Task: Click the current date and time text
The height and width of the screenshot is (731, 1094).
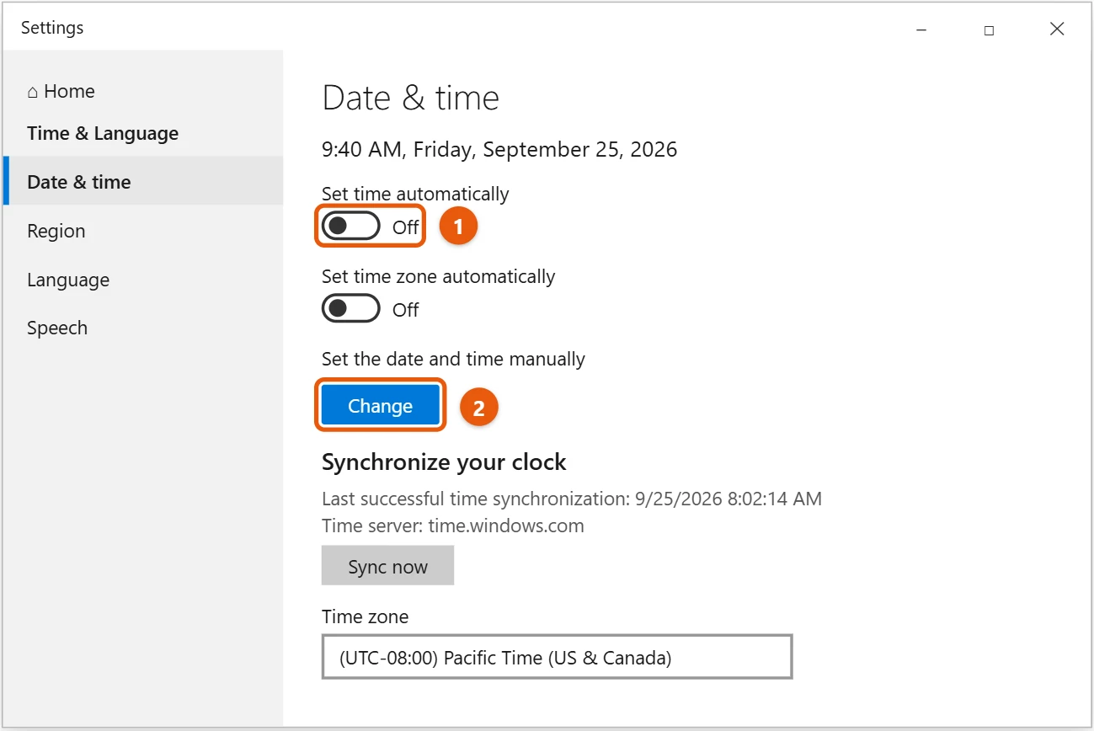Action: (x=499, y=149)
